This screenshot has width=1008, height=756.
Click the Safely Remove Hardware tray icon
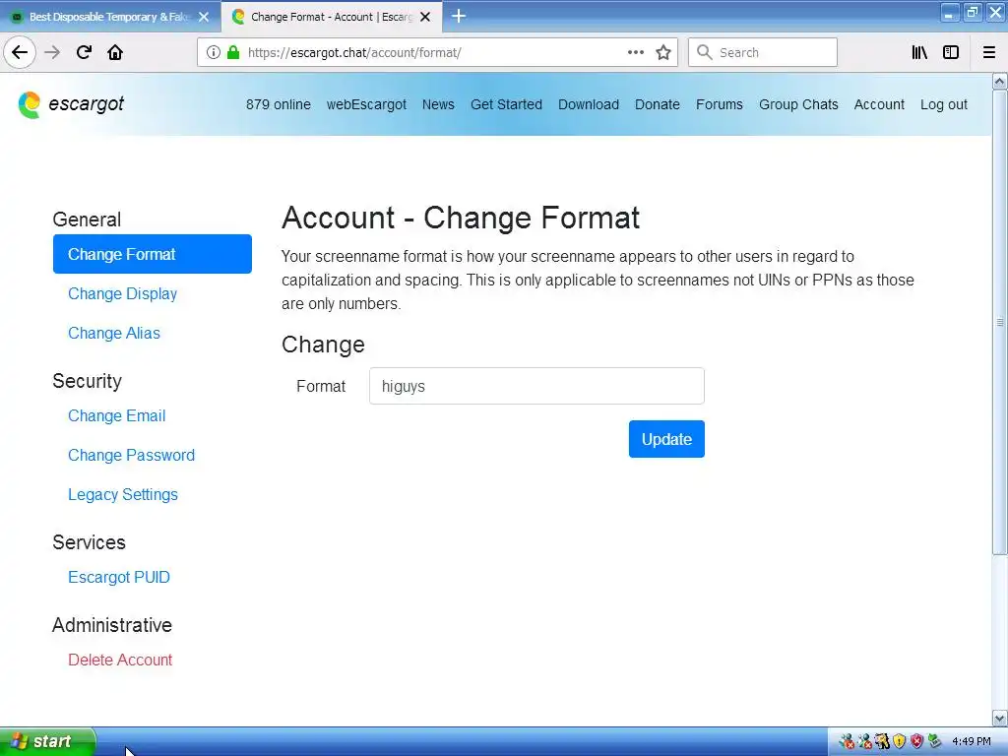(x=934, y=741)
